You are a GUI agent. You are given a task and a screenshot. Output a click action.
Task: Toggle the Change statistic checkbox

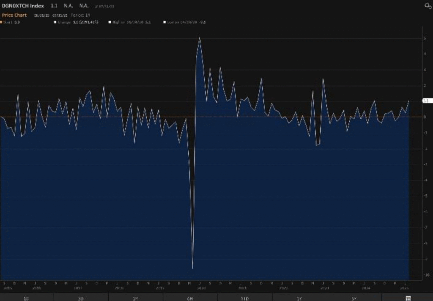click(x=55, y=22)
